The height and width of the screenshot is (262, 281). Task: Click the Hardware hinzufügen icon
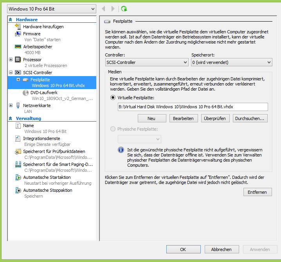18,27
